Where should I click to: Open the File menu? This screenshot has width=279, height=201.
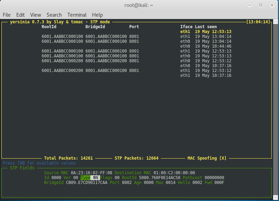tap(7, 15)
